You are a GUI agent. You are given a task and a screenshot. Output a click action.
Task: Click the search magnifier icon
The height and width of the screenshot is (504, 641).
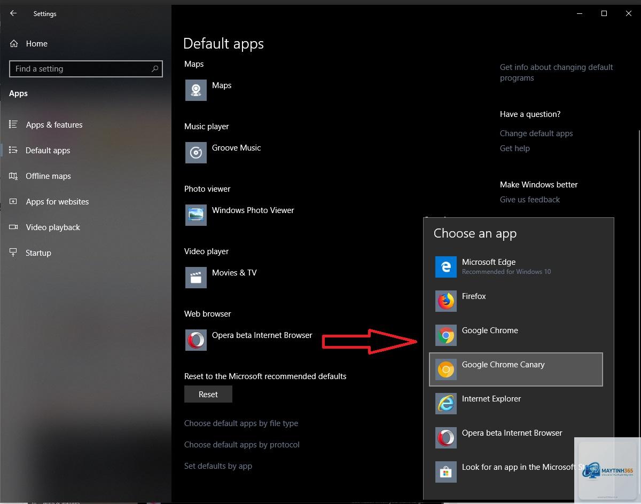point(155,68)
